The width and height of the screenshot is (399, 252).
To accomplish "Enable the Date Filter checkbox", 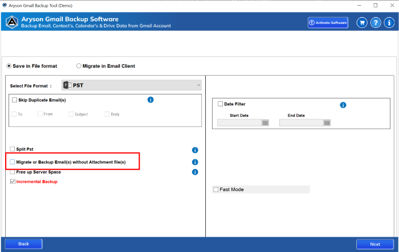I will [x=220, y=104].
